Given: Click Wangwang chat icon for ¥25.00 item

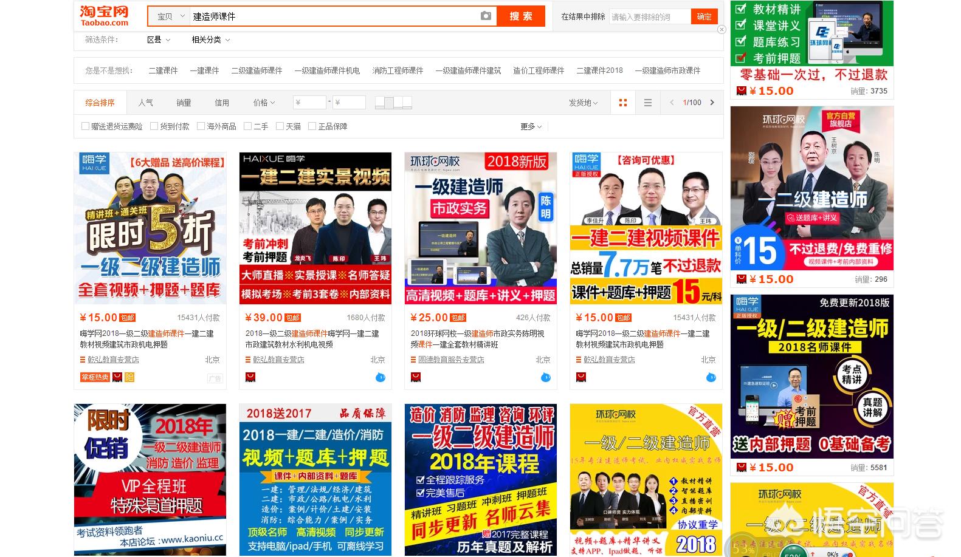Looking at the screenshot, I should pyautogui.click(x=546, y=377).
